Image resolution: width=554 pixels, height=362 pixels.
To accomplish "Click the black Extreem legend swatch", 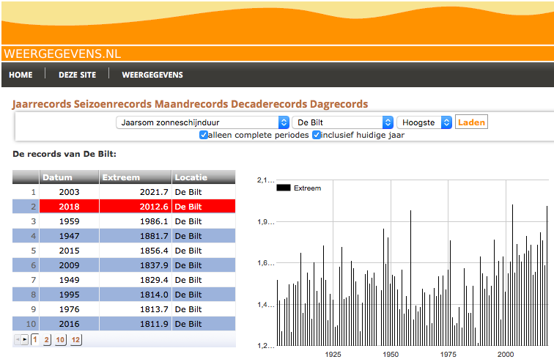I will (284, 188).
